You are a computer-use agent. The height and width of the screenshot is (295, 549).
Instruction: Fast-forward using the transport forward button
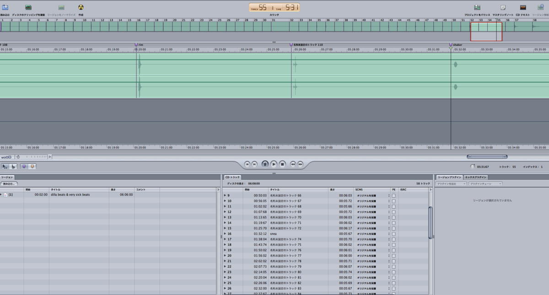[x=301, y=164]
